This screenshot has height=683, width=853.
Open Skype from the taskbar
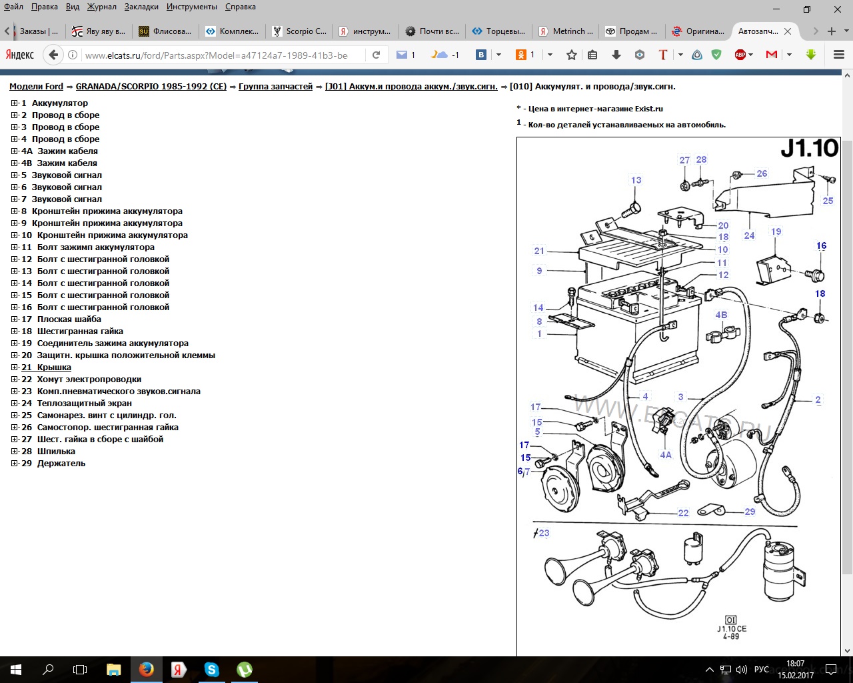211,669
